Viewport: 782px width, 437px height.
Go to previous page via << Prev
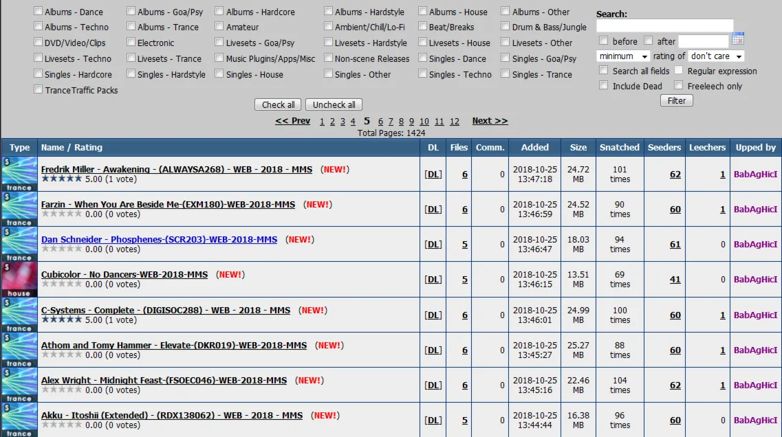293,120
